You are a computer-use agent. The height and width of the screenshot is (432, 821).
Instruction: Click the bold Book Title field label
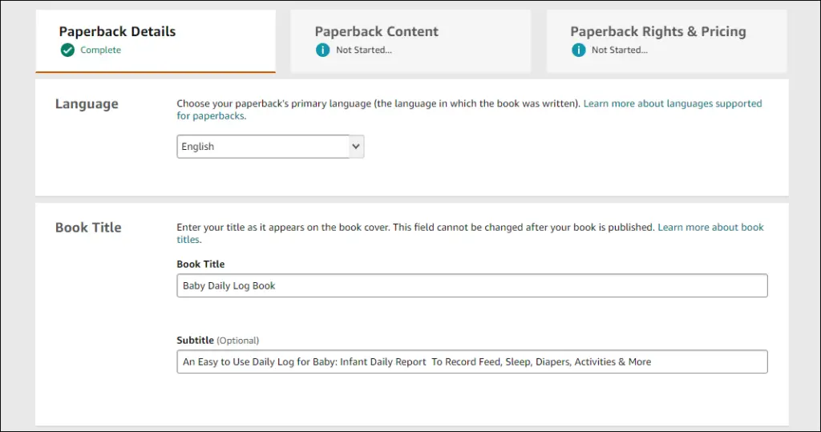[x=200, y=264]
